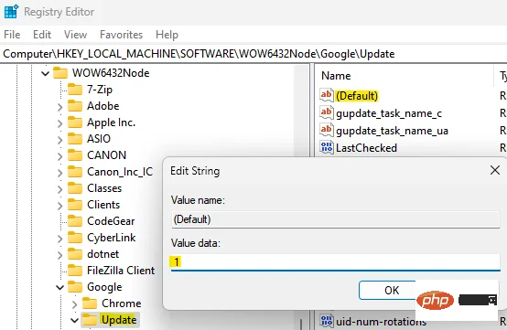Open the Edit menu
507x330 pixels.
point(42,34)
